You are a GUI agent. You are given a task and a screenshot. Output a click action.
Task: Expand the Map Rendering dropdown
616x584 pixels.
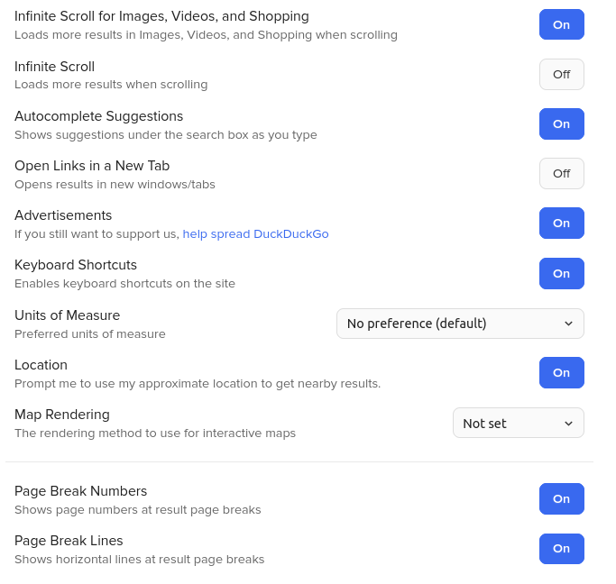518,423
